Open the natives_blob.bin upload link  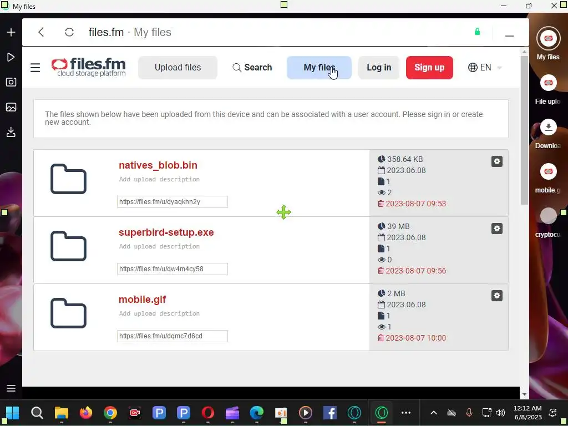pyautogui.click(x=158, y=165)
